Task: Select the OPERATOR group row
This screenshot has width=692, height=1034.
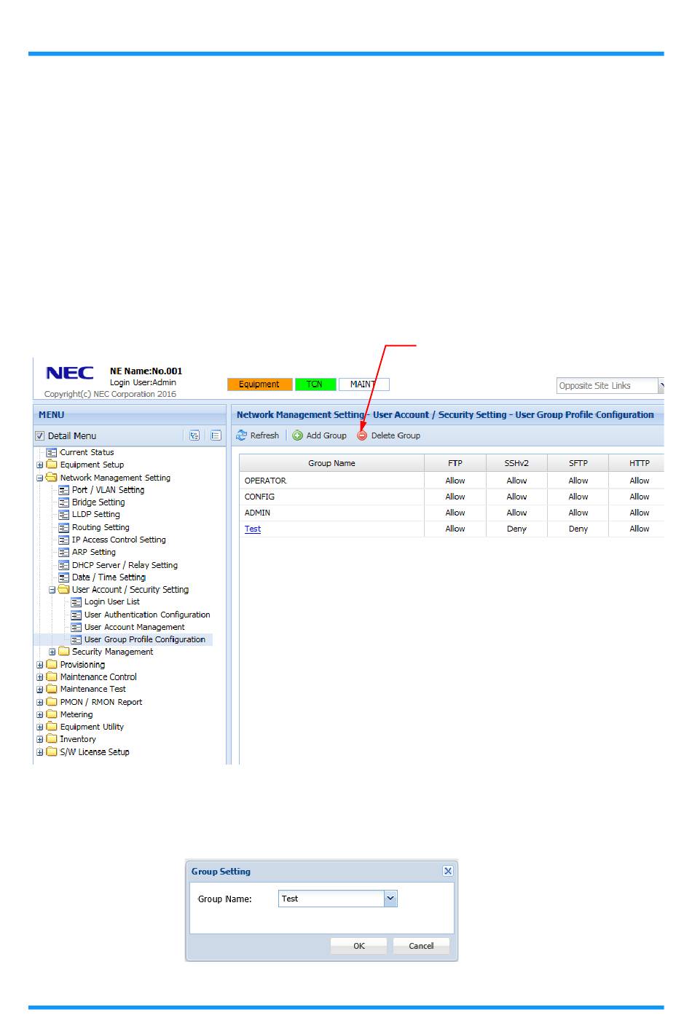Action: pyautogui.click(x=452, y=481)
